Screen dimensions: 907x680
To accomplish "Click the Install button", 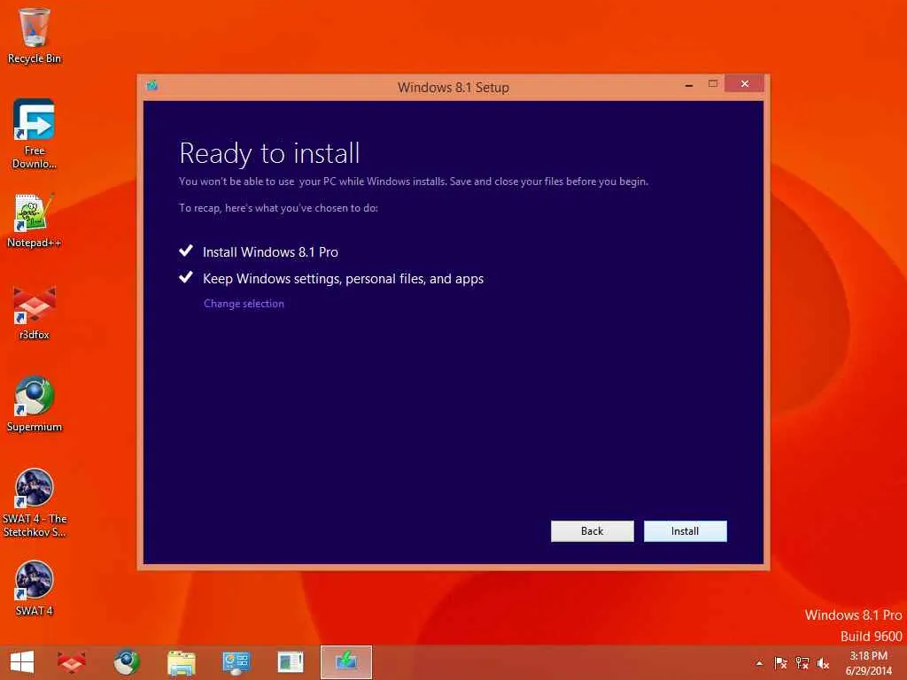I will (x=685, y=531).
